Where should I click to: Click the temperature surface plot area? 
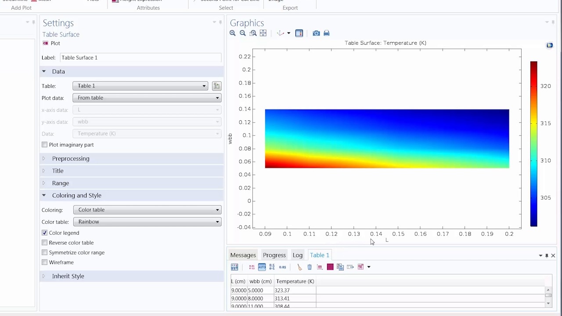coord(387,139)
